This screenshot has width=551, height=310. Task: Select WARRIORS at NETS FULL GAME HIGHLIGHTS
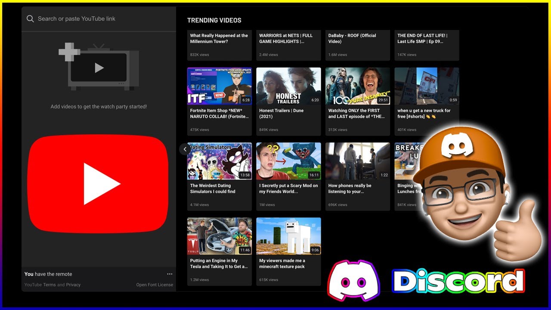286,38
